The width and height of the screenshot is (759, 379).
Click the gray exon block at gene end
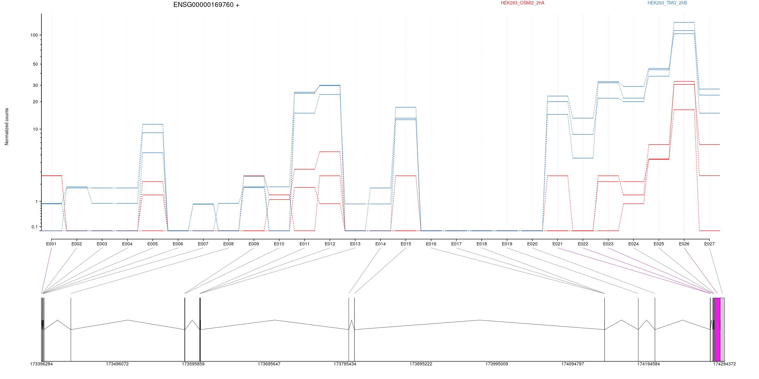coord(722,329)
